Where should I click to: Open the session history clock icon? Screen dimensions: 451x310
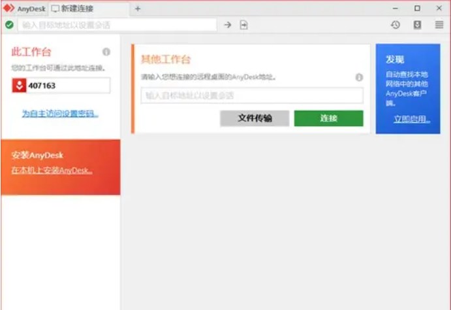396,25
